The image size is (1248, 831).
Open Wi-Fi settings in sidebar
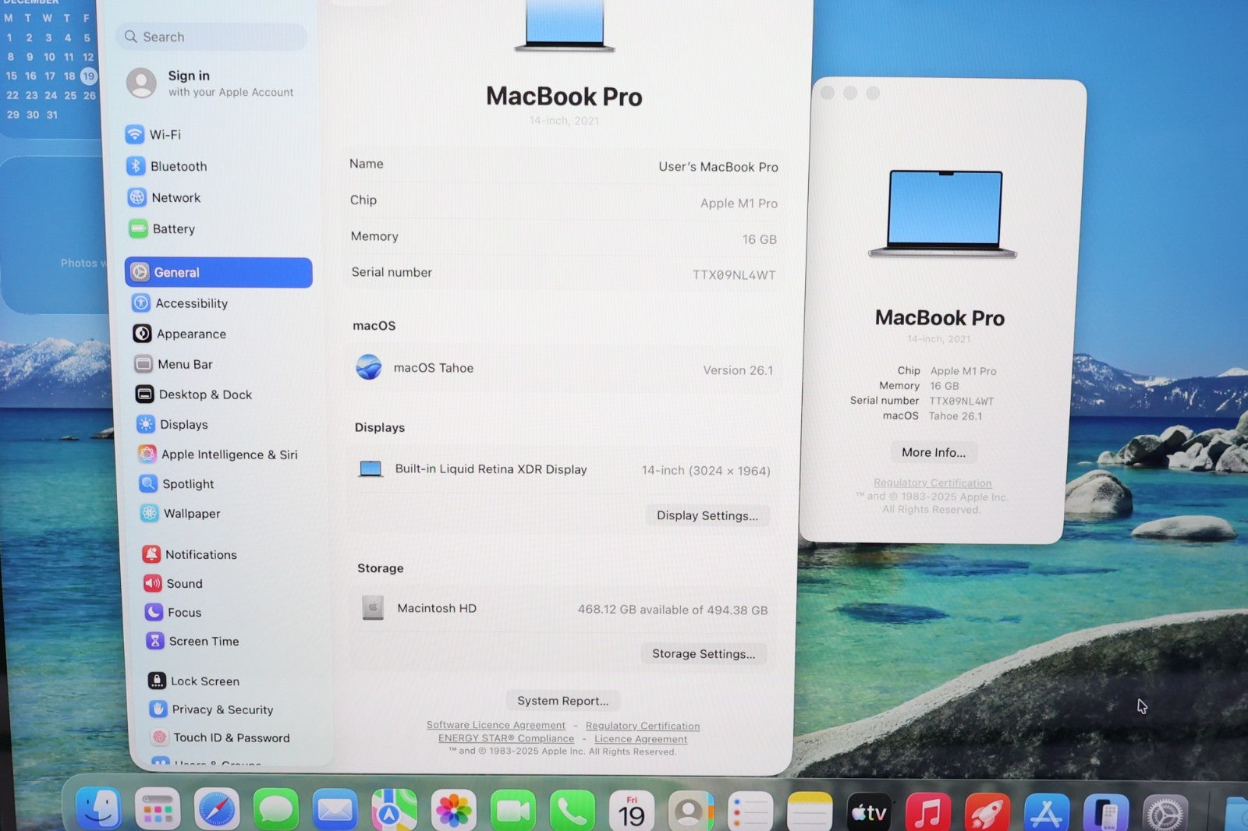[x=165, y=135]
